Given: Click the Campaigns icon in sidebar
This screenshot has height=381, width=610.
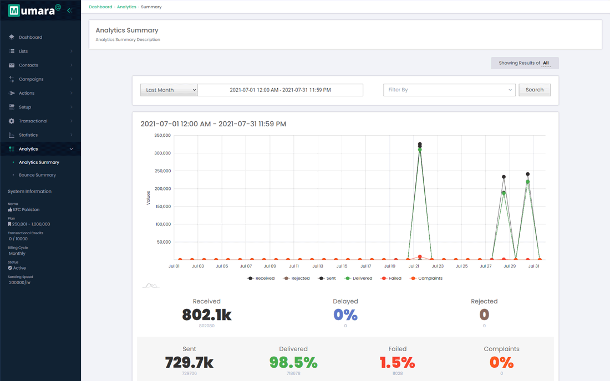Looking at the screenshot, I should [12, 79].
